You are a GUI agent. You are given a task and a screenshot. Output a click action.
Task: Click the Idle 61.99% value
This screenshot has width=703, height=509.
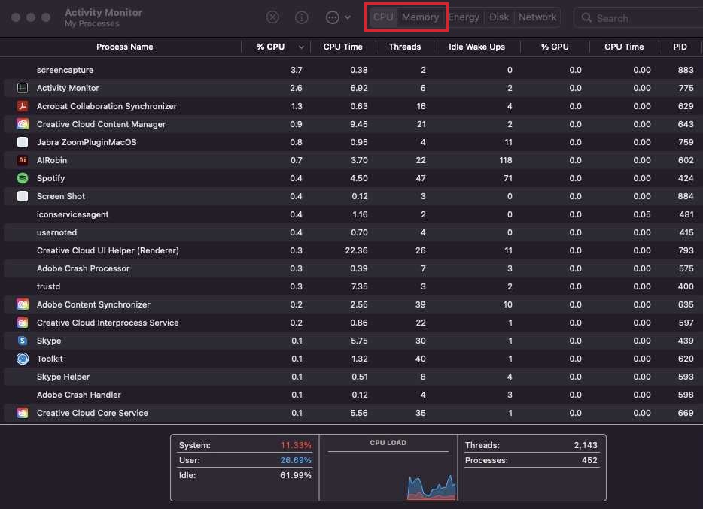click(296, 475)
